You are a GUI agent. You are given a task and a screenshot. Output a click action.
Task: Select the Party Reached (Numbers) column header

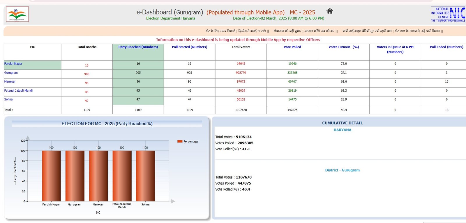point(138,47)
